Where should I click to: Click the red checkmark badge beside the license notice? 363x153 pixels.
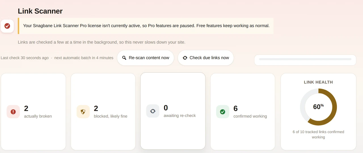tap(7, 26)
